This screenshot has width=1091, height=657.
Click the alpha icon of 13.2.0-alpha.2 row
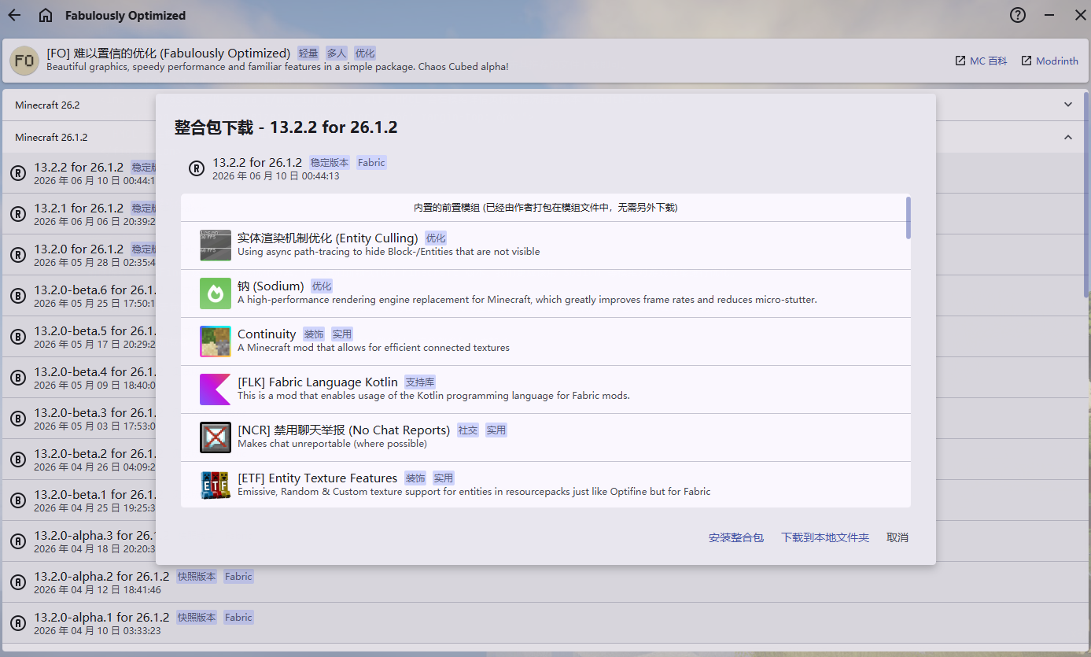(x=18, y=582)
